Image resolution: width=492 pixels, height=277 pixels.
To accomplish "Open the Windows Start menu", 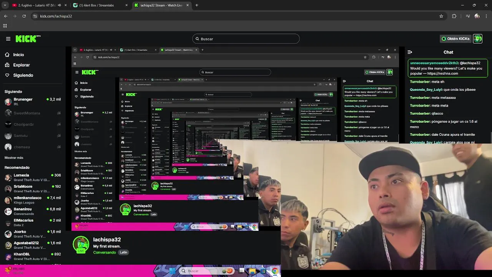I will coord(172,271).
